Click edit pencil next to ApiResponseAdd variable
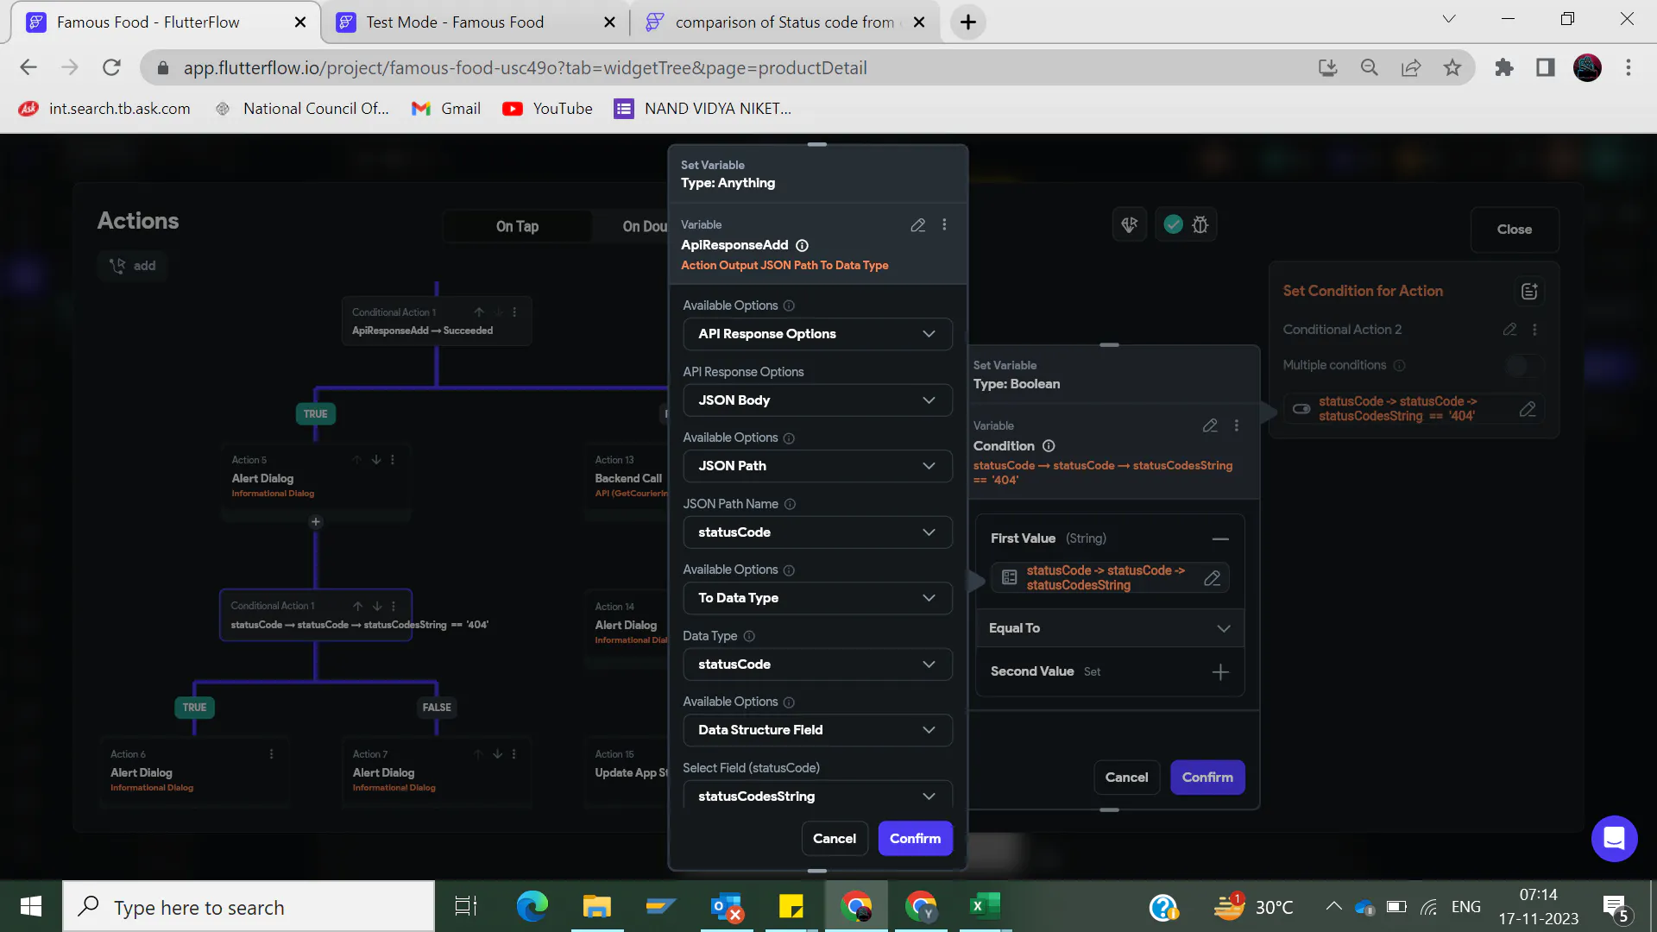Viewport: 1657px width, 932px height. (917, 225)
